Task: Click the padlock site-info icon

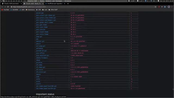Action: (11, 7)
